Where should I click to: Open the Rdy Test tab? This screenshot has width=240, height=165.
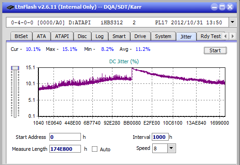tap(210, 36)
